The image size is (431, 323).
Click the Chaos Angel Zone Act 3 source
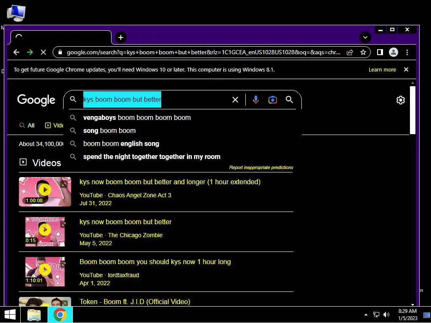pos(139,195)
